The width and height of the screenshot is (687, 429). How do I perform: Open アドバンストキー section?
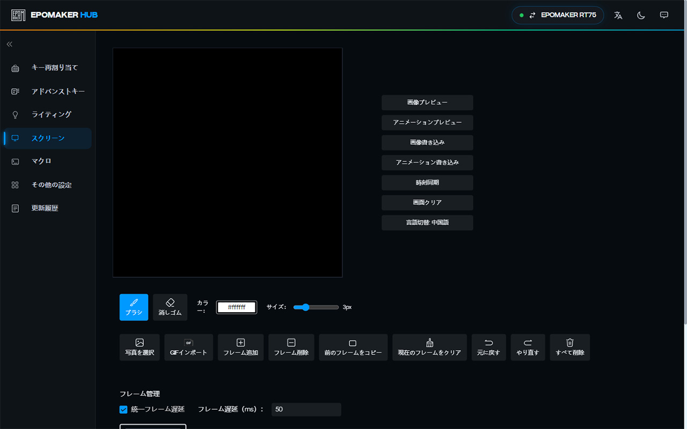click(x=47, y=92)
